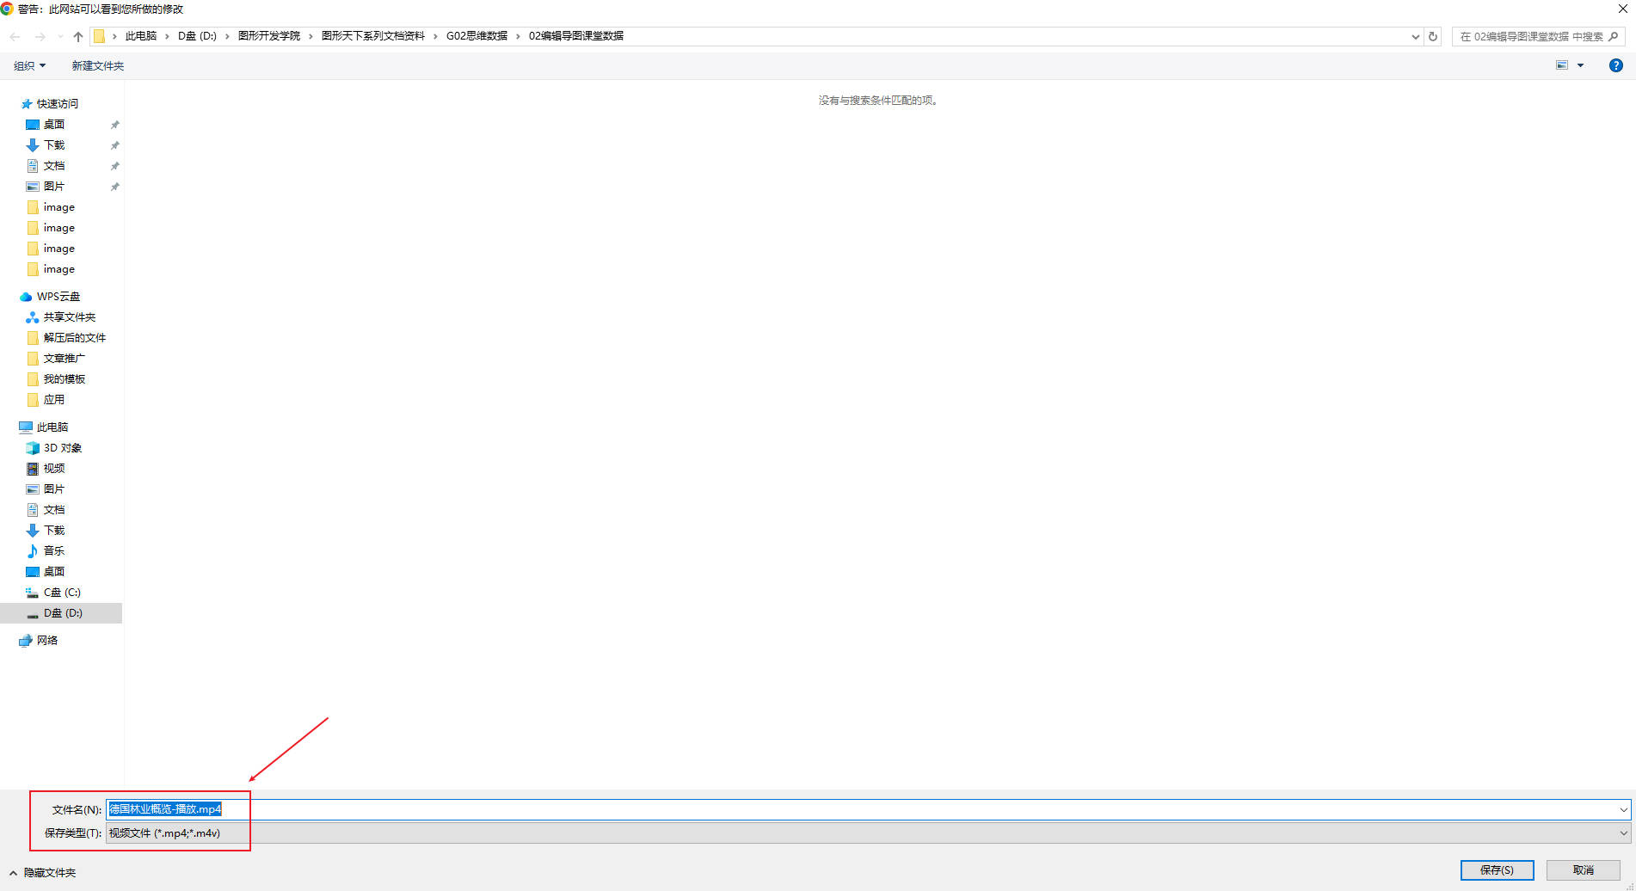1636x891 pixels.
Task: Click the 取消 cancel button
Action: pyautogui.click(x=1583, y=870)
